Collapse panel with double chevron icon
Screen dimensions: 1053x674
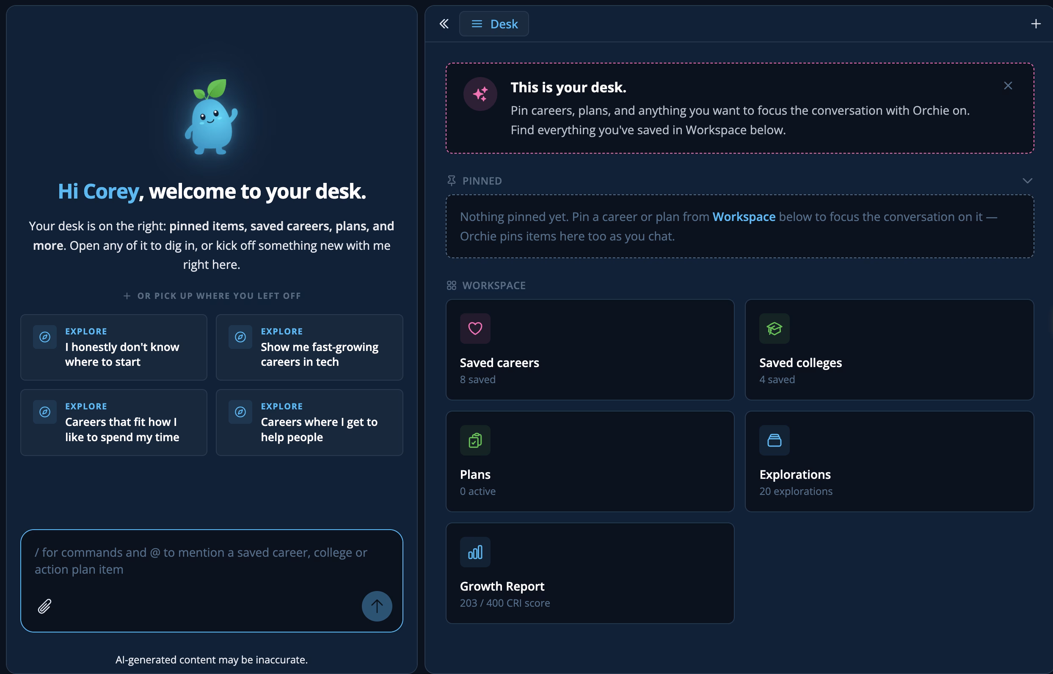444,24
